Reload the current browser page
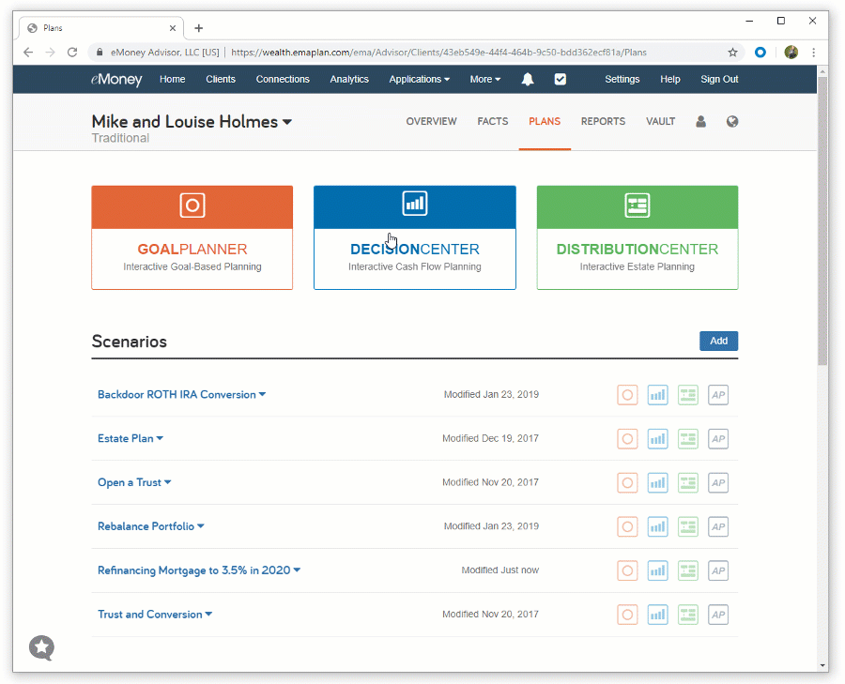This screenshot has width=845, height=684. pos(72,53)
